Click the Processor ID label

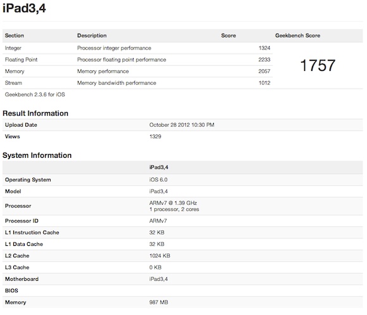22,221
